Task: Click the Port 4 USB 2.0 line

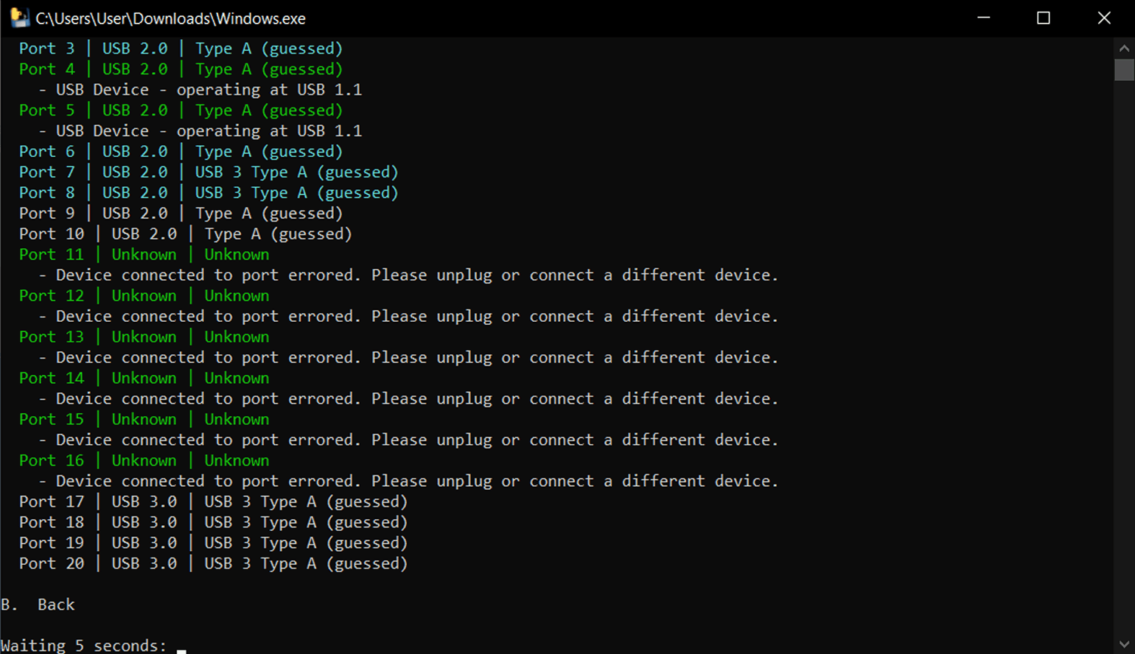Action: [x=181, y=69]
